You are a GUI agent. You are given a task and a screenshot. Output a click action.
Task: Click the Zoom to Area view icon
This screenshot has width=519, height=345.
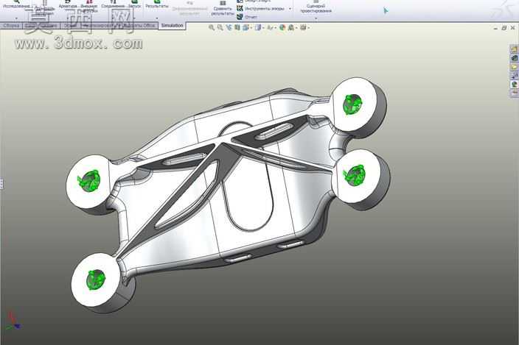pyautogui.click(x=220, y=28)
